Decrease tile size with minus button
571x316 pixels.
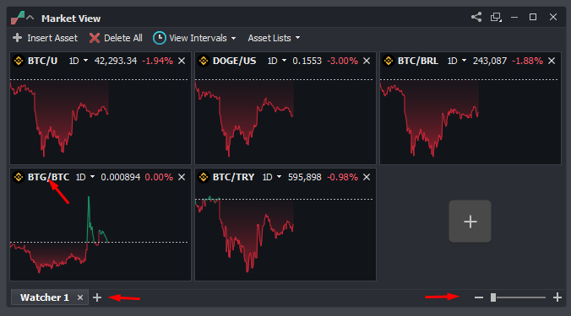478,297
